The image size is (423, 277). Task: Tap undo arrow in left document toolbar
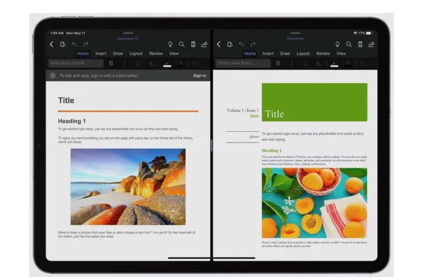coord(74,44)
